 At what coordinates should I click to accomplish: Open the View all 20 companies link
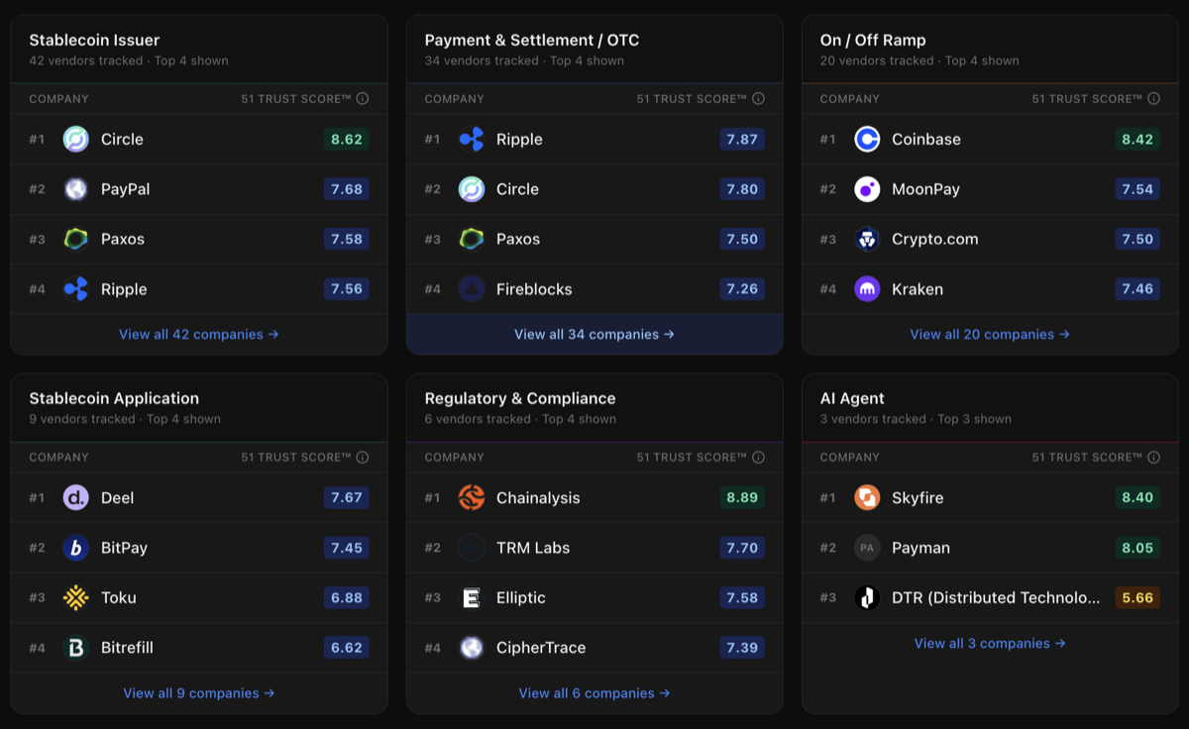click(x=989, y=334)
